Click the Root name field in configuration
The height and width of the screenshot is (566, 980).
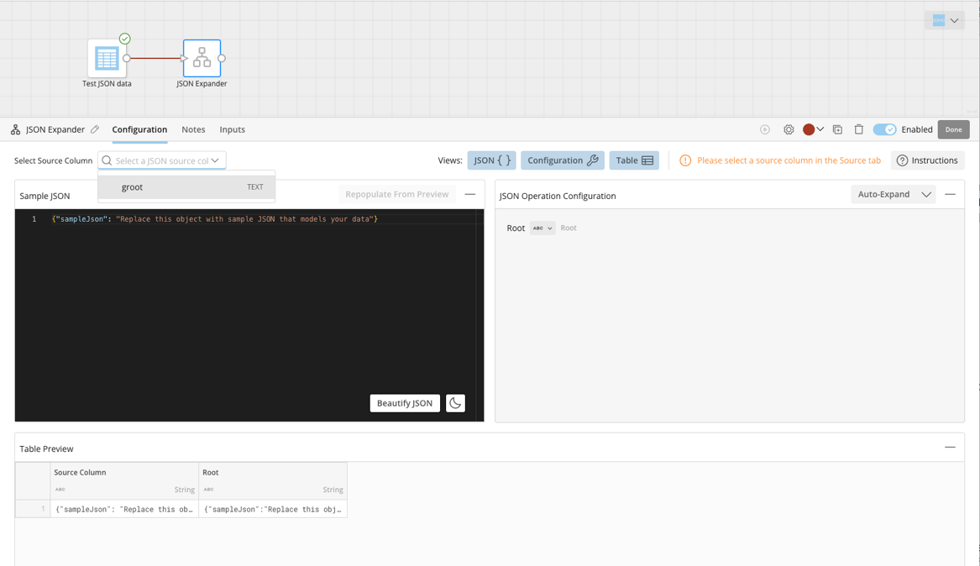569,228
